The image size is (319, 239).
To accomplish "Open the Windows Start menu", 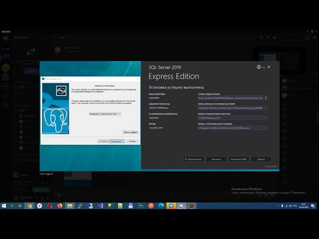I will tap(3, 206).
